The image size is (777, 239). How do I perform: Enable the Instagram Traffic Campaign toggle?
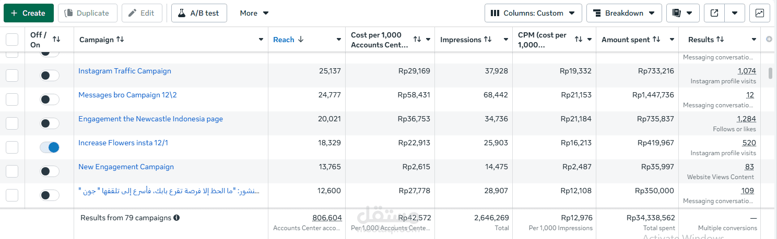pos(50,76)
